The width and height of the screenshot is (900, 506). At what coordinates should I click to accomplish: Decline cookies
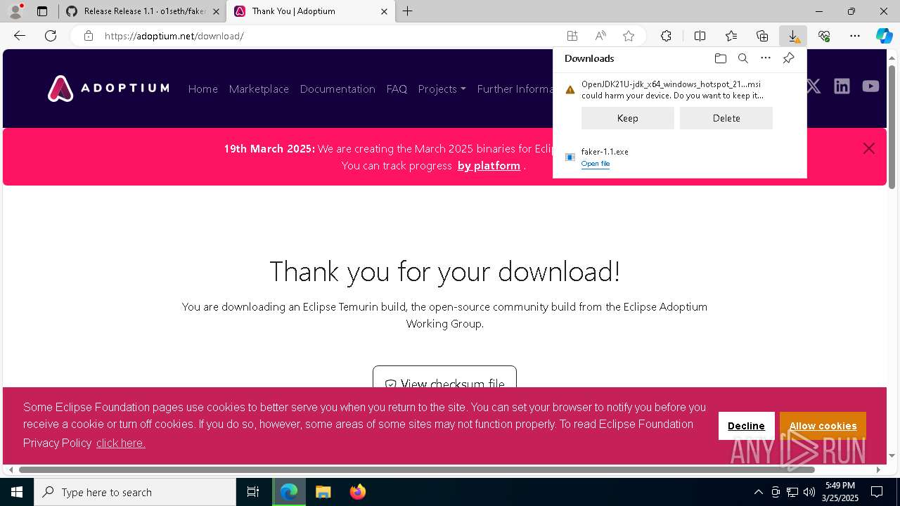coord(746,426)
